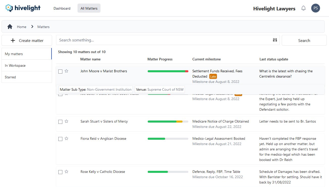Screen dimensions: 329x187
Task: Open the Late badge on Settlement Funds milestone
Action: click(213, 76)
